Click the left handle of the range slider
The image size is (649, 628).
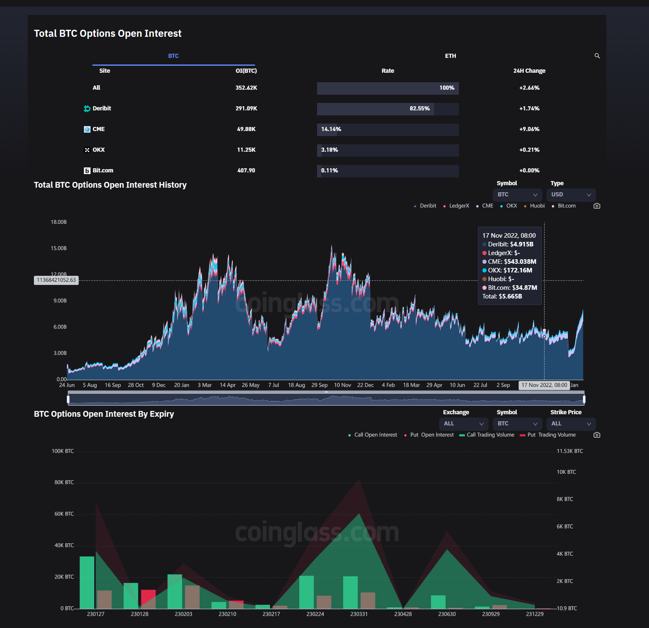68,399
